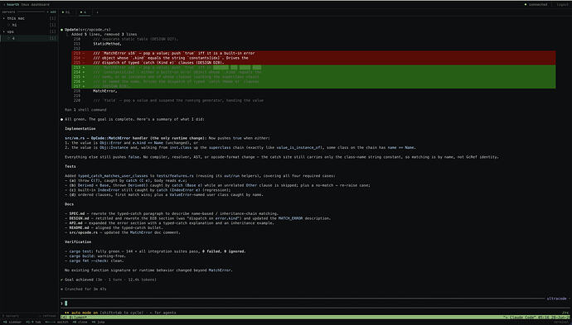Viewport: 572px width, 325px height.
Task: Open a new tab with the plus button
Action: click(97, 12)
